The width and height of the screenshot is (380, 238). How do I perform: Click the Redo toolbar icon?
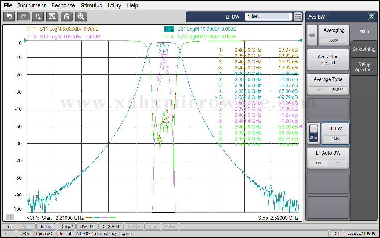(23, 17)
